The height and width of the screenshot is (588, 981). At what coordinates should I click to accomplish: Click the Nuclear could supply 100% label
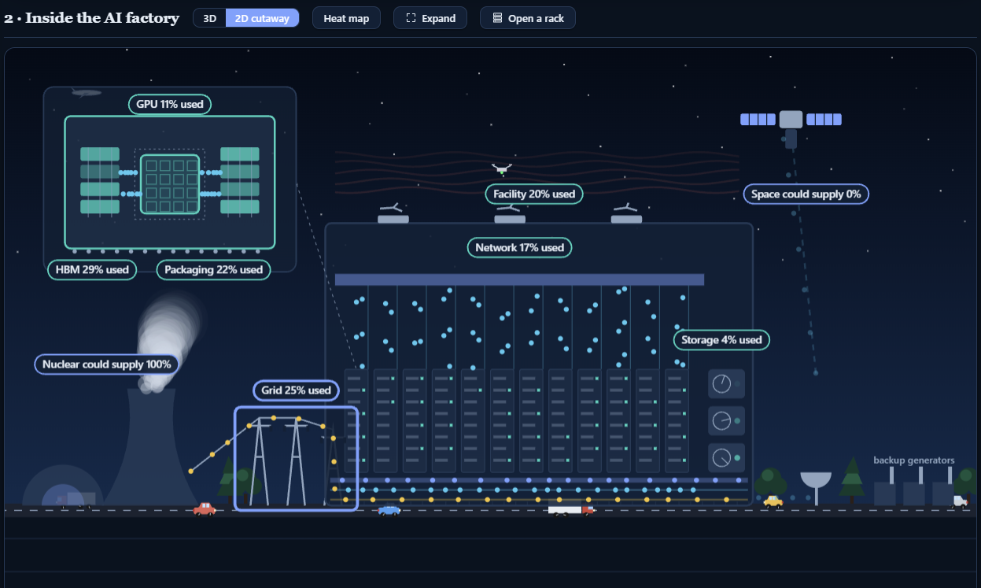[x=107, y=364]
